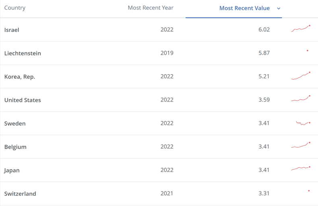Image resolution: width=318 pixels, height=206 pixels.
Task: Sort by Most Recent Value column
Action: pos(244,8)
